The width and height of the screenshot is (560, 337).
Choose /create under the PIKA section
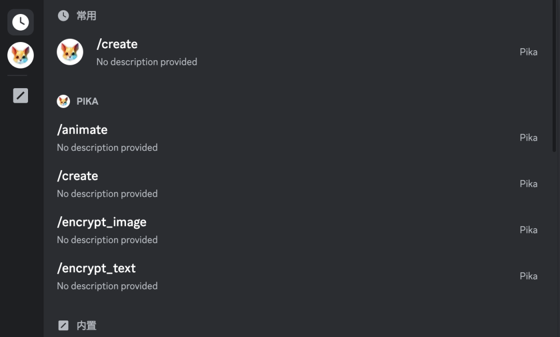pos(78,176)
